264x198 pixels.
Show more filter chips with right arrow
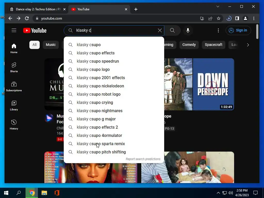(248, 45)
